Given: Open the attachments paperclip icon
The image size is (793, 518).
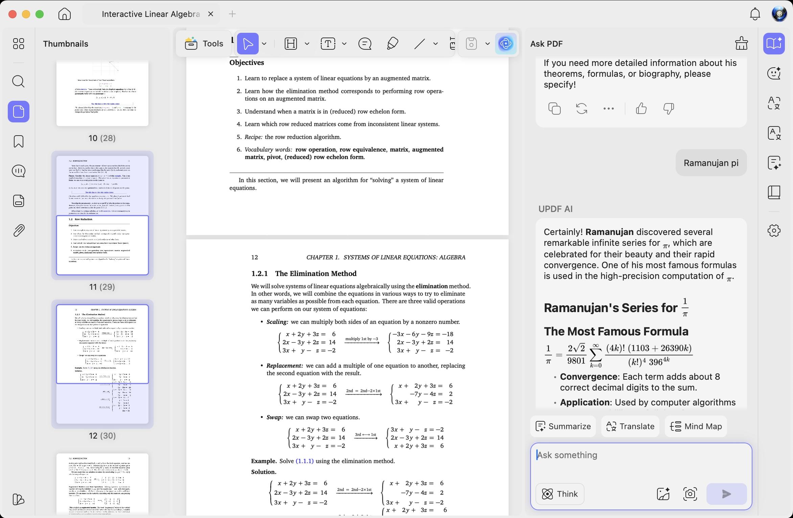Looking at the screenshot, I should coord(18,231).
